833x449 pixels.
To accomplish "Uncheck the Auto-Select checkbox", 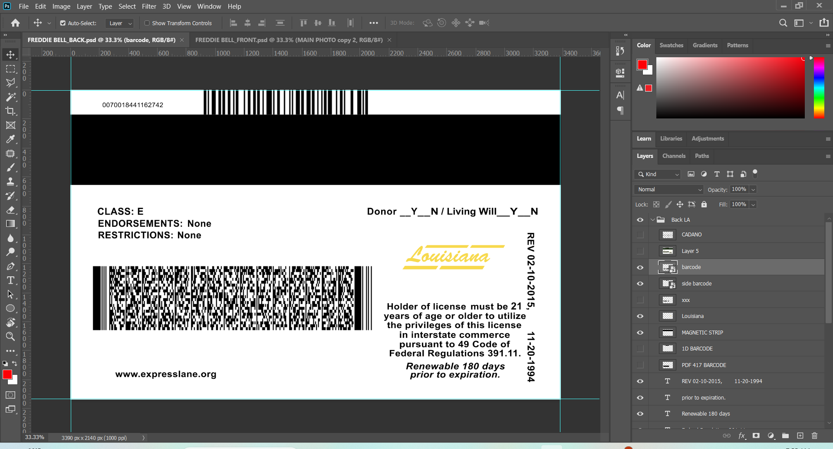I will pyautogui.click(x=63, y=23).
